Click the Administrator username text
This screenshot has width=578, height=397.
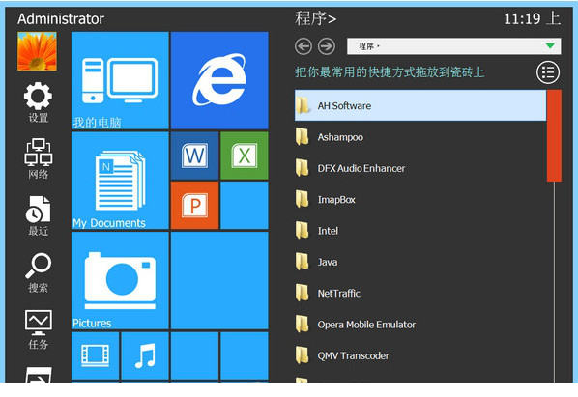[61, 19]
